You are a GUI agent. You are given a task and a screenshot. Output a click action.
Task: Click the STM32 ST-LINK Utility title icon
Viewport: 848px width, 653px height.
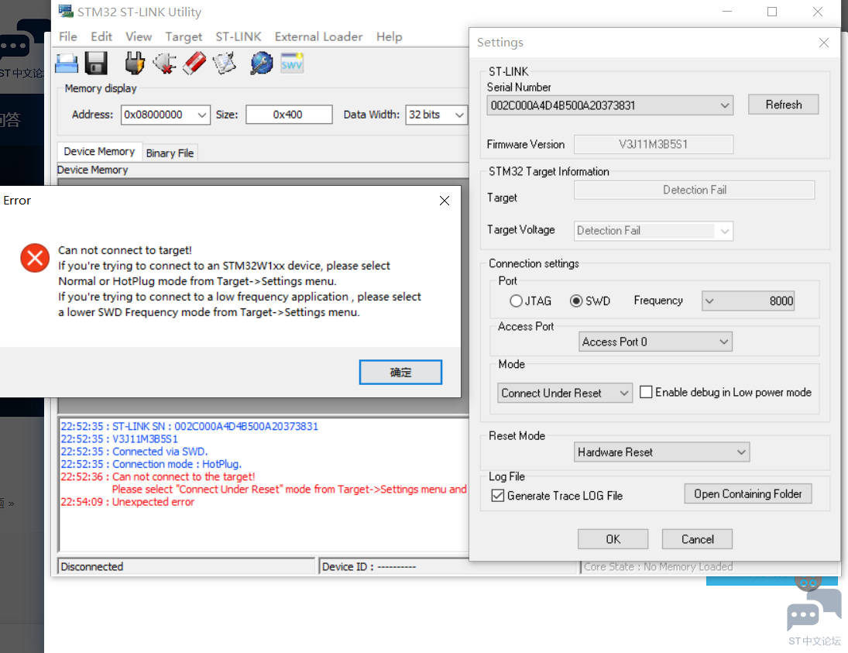coord(65,11)
